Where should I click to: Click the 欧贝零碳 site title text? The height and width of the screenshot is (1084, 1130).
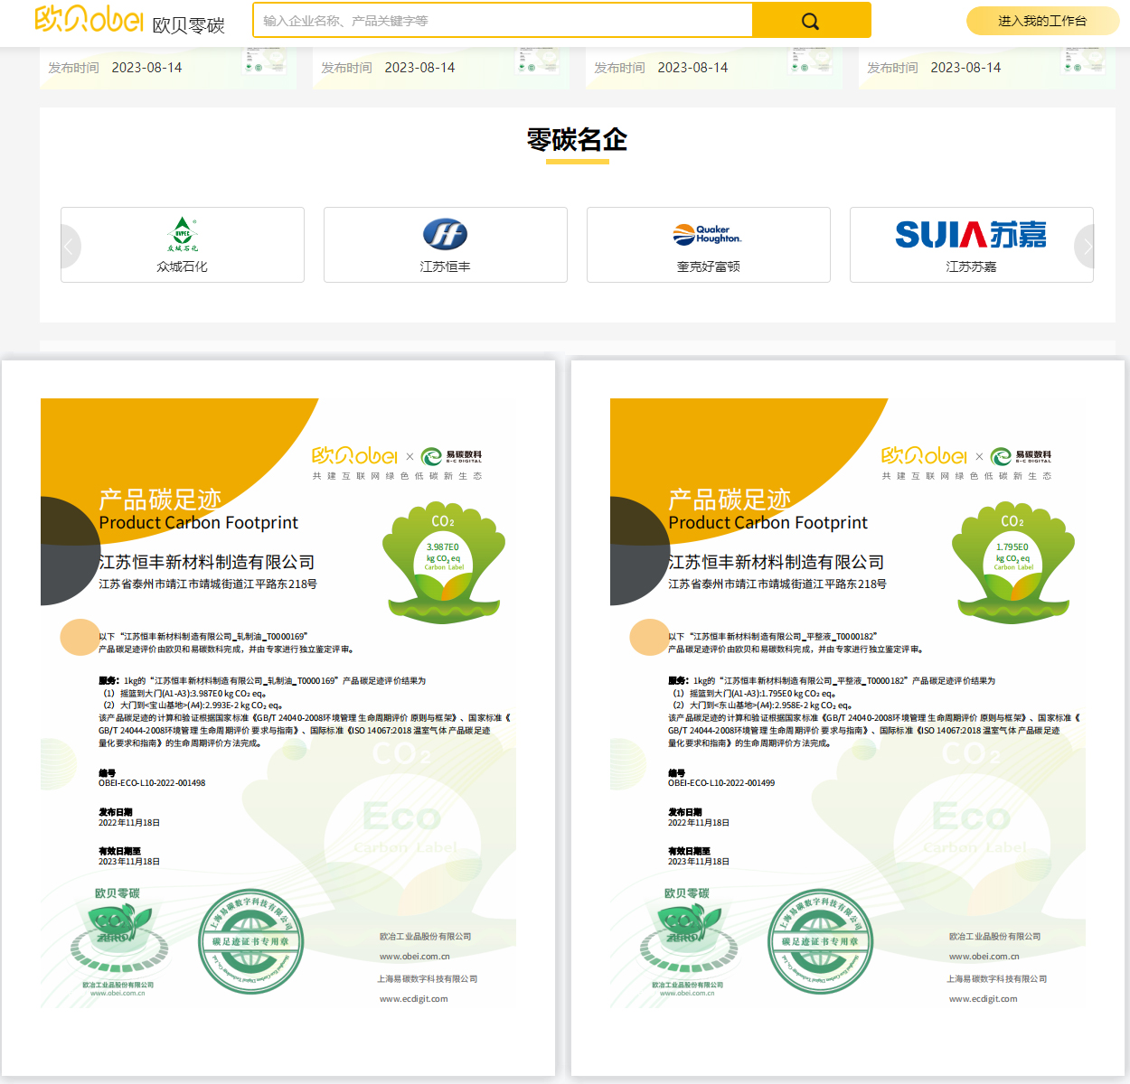188,25
